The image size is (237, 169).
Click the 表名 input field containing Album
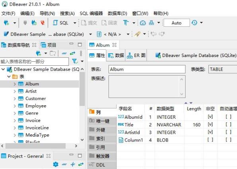147,69
